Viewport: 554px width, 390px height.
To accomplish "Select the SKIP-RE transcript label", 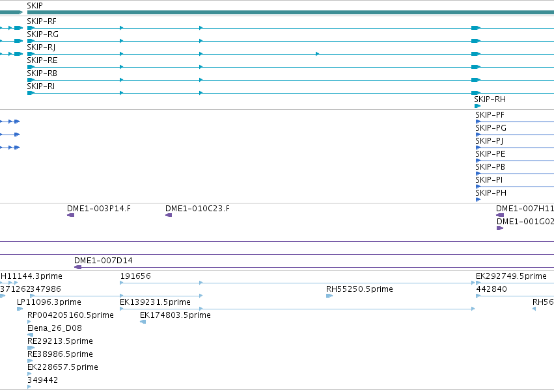I will coord(42,60).
